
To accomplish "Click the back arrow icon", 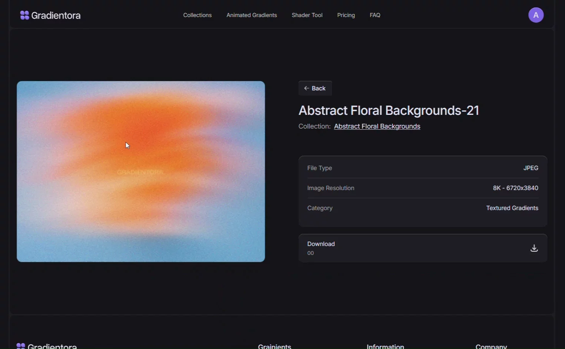I will pyautogui.click(x=307, y=88).
